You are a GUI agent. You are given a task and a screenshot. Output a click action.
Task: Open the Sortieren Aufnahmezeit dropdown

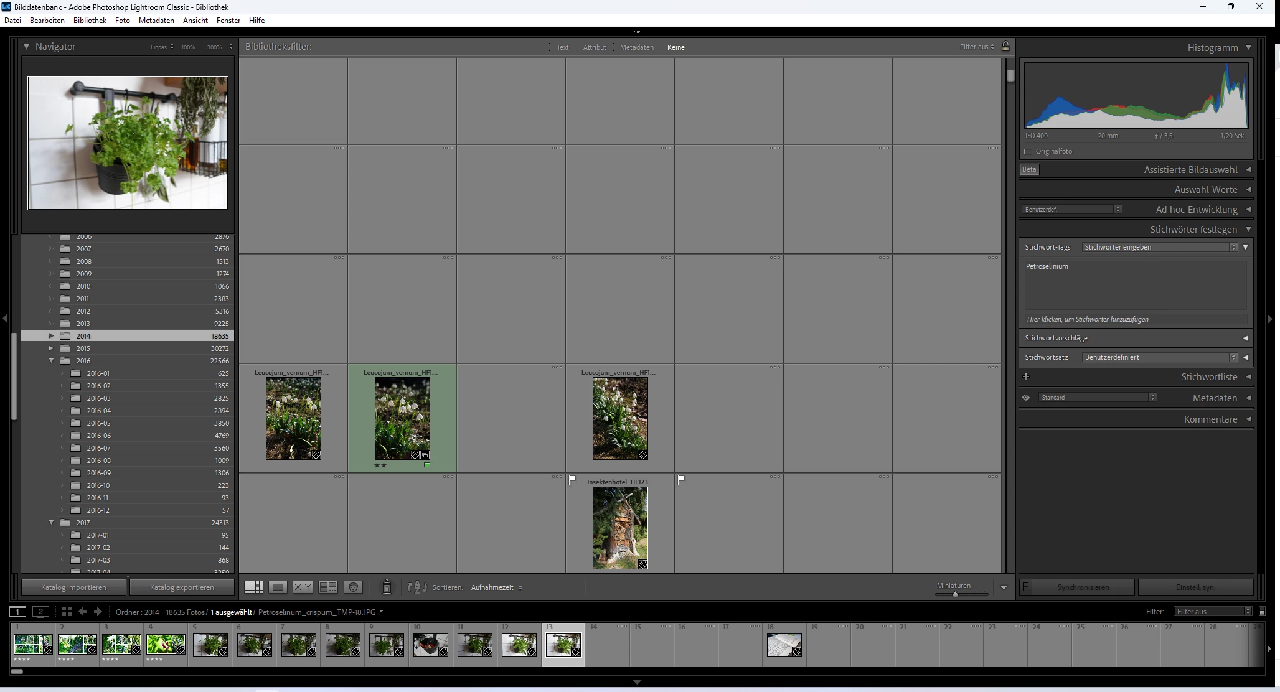pos(496,587)
